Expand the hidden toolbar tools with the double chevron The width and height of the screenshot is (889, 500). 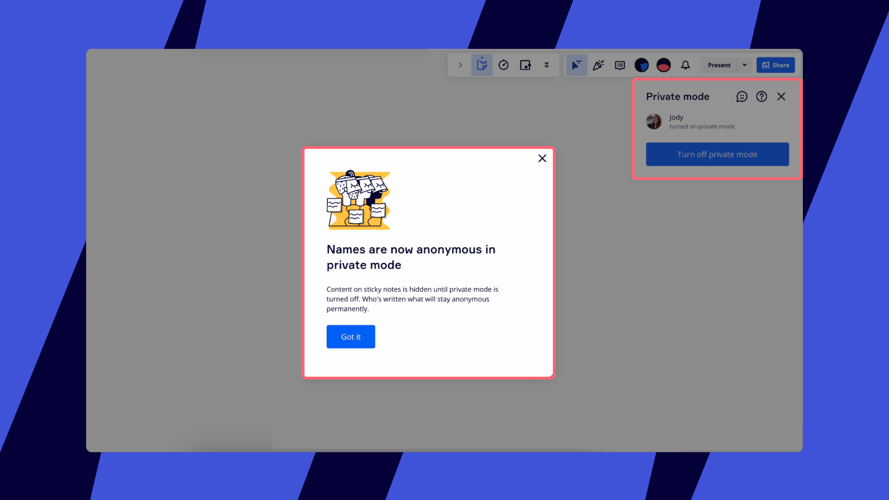pos(547,65)
